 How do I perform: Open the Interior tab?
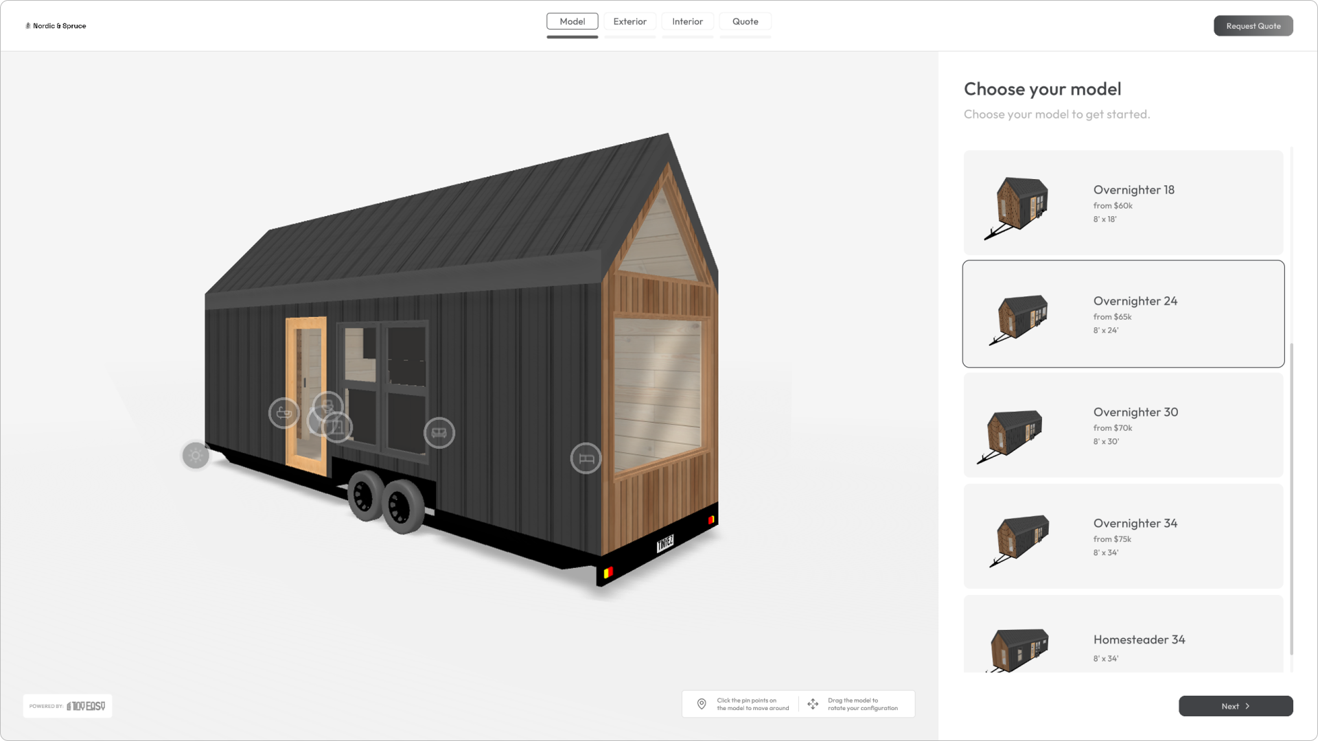coord(687,21)
